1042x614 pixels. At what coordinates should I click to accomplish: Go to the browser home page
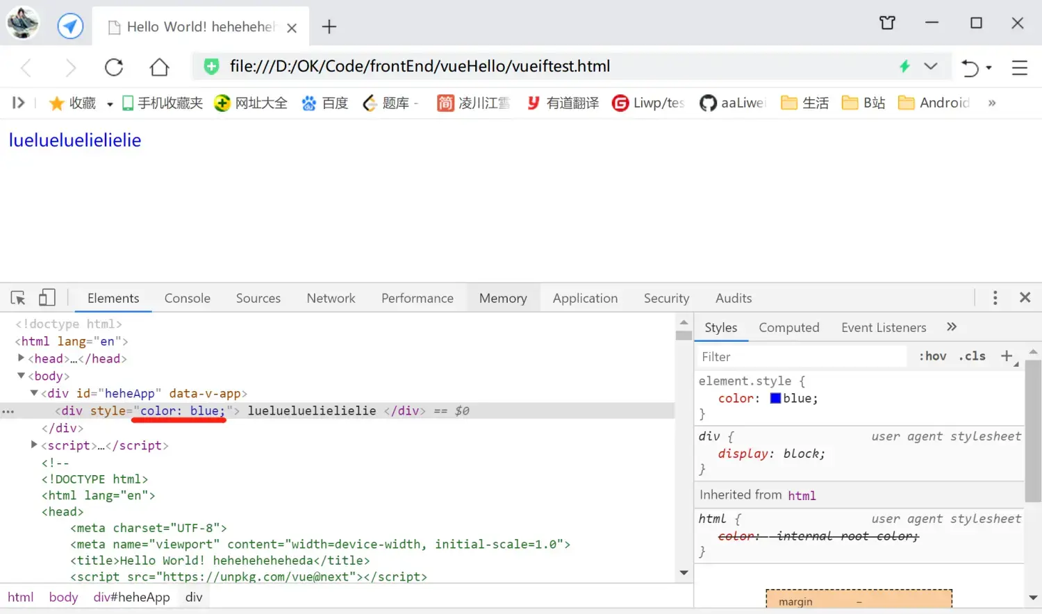click(x=159, y=67)
